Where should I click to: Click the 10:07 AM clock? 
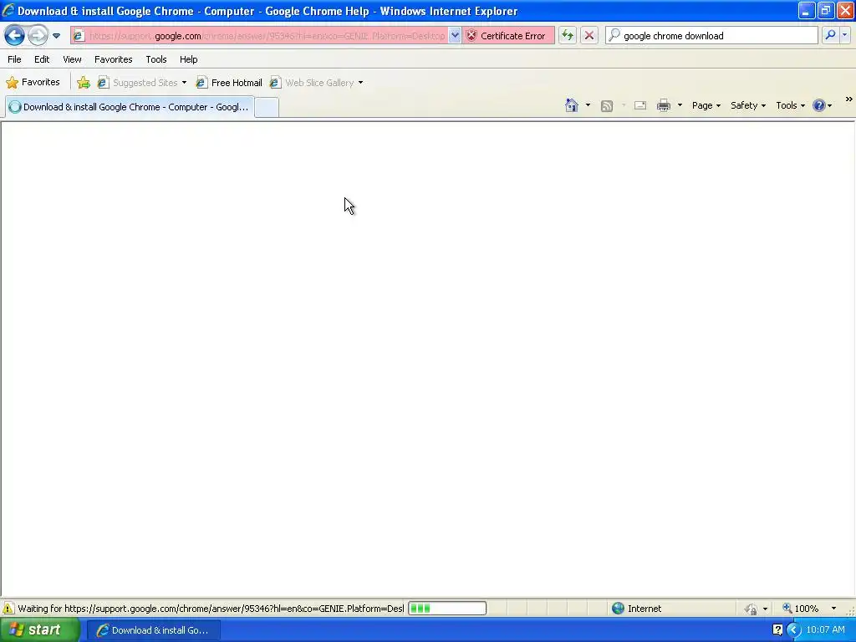coord(825,630)
